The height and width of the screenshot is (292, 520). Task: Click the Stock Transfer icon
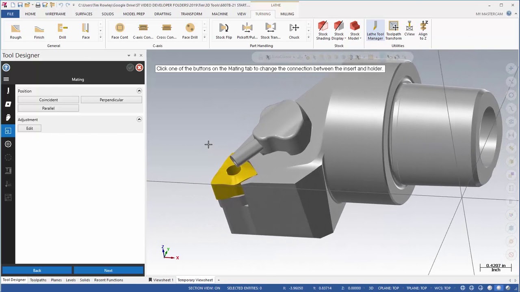(x=271, y=32)
